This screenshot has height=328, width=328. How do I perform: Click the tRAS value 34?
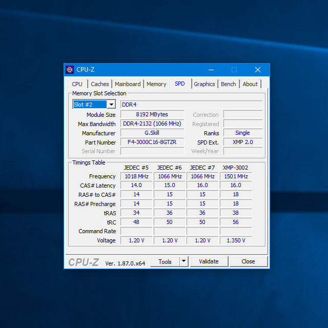(x=136, y=213)
